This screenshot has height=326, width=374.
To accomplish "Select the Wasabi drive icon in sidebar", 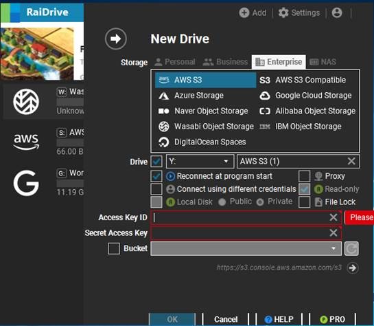I will [26, 102].
